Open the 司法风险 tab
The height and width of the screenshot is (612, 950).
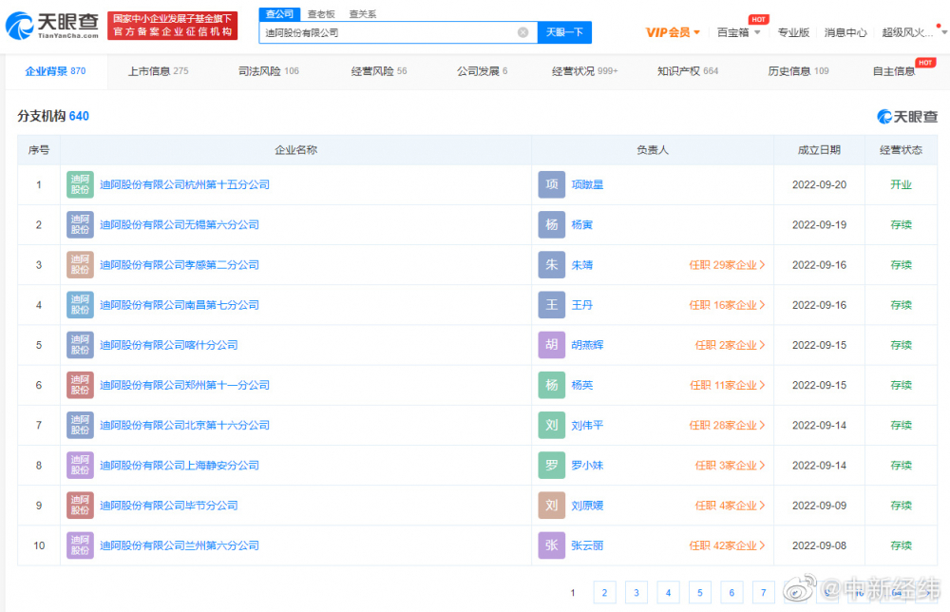click(255, 70)
